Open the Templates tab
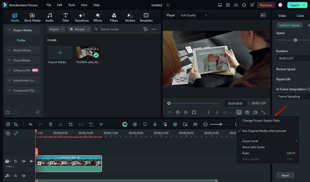310x182 pixels. pos(146,18)
